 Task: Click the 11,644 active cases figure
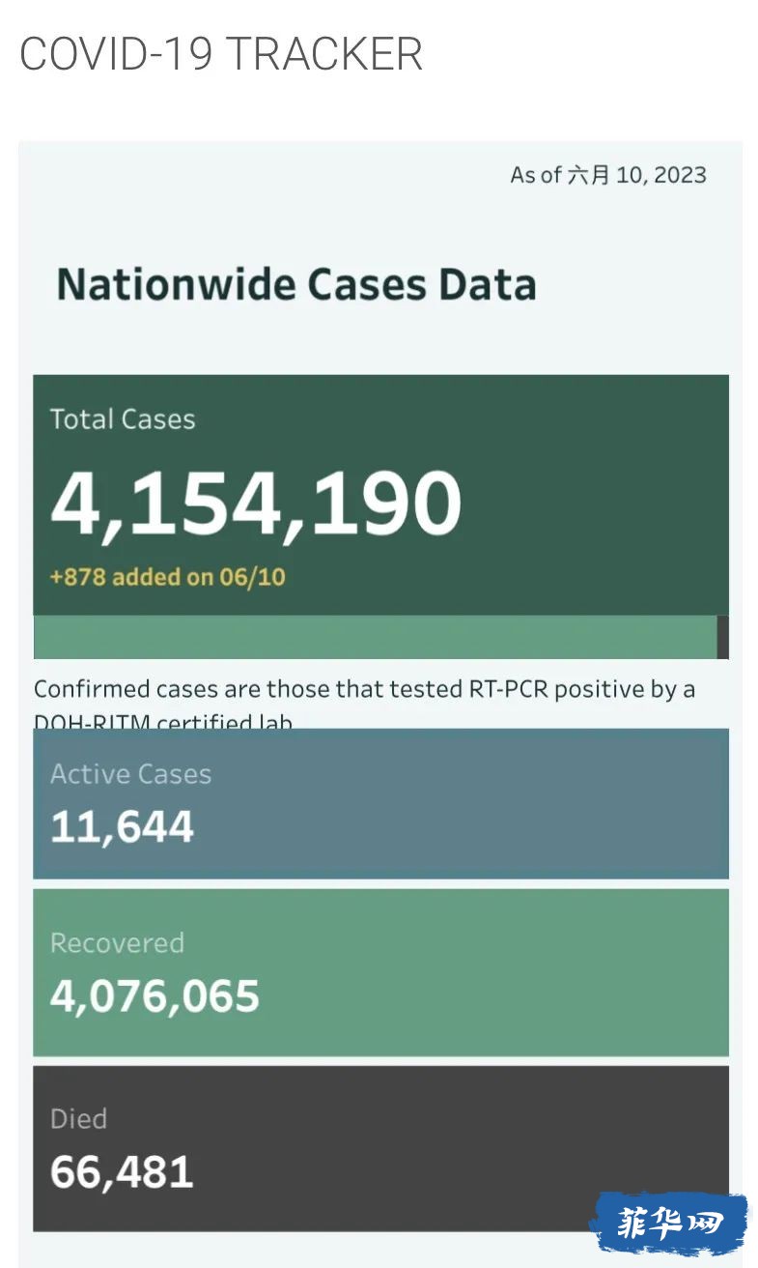pyautogui.click(x=122, y=827)
